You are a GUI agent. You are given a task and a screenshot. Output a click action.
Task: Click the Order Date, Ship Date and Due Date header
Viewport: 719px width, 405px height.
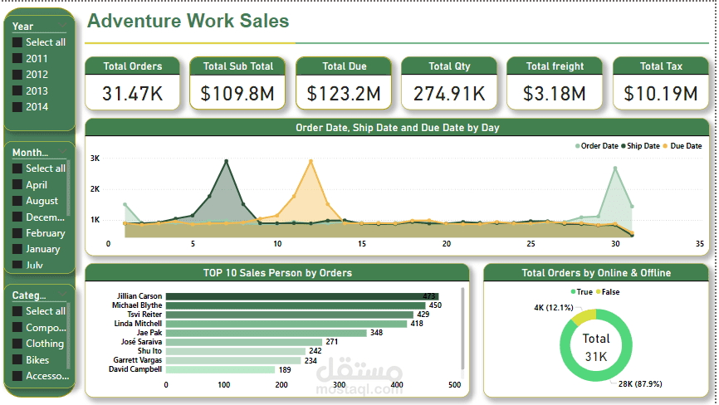397,128
